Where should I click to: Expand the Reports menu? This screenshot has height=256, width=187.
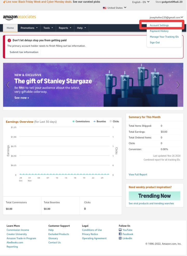tap(65, 28)
